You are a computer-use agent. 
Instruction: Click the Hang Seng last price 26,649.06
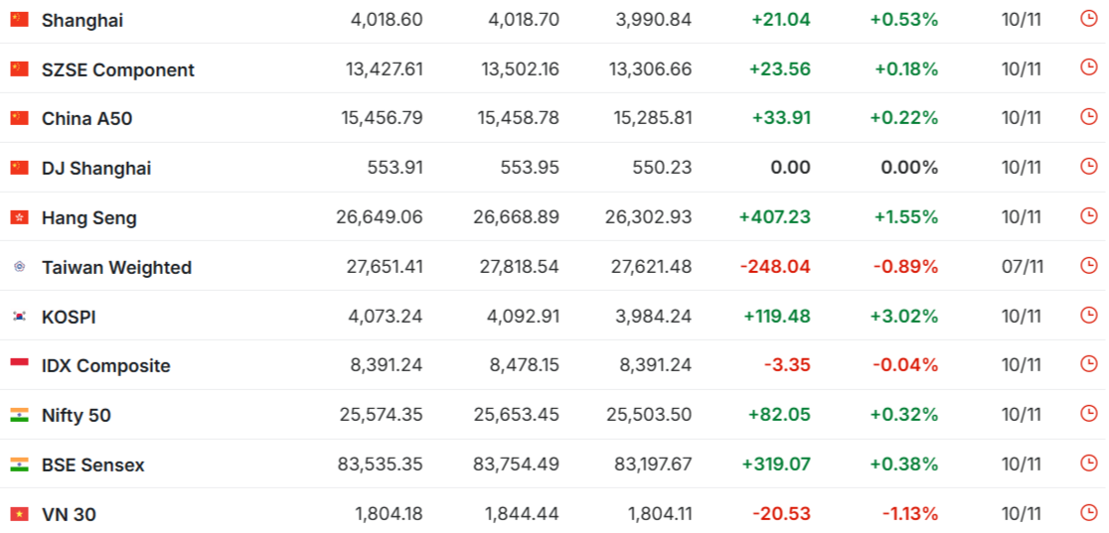[382, 217]
